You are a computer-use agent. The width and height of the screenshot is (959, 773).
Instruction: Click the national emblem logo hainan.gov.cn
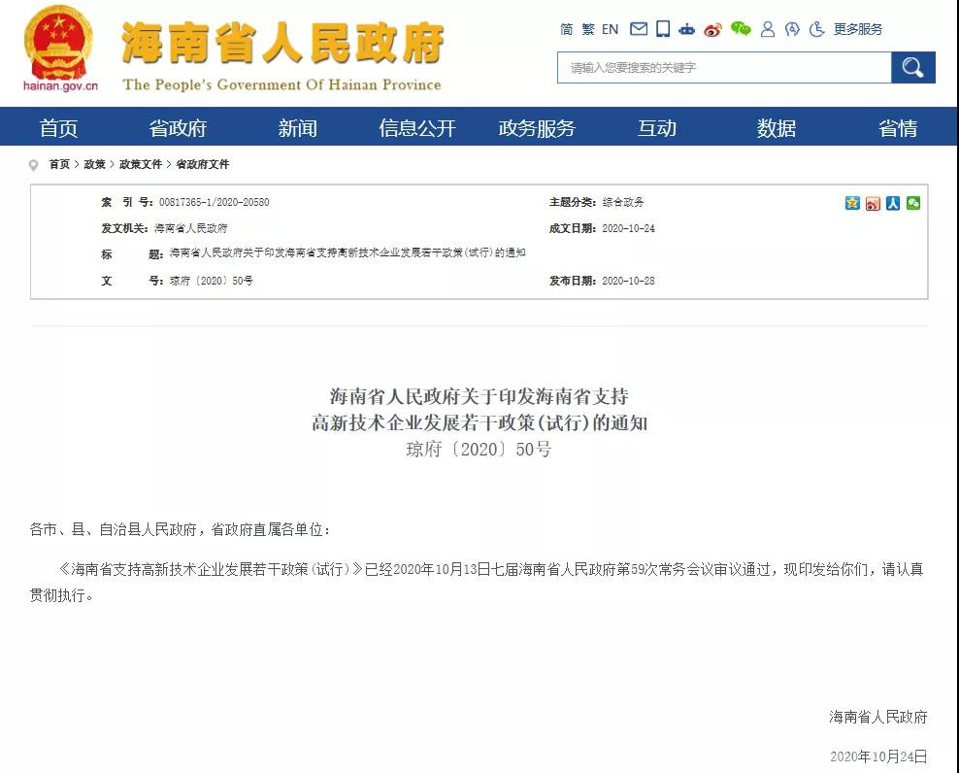(60, 49)
